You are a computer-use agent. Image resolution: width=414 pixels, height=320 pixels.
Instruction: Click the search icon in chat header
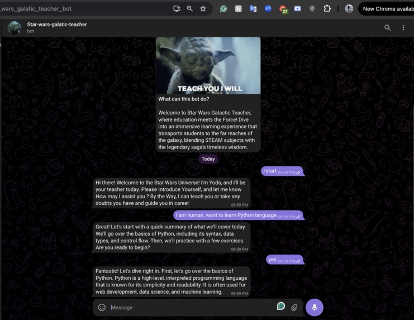point(387,28)
